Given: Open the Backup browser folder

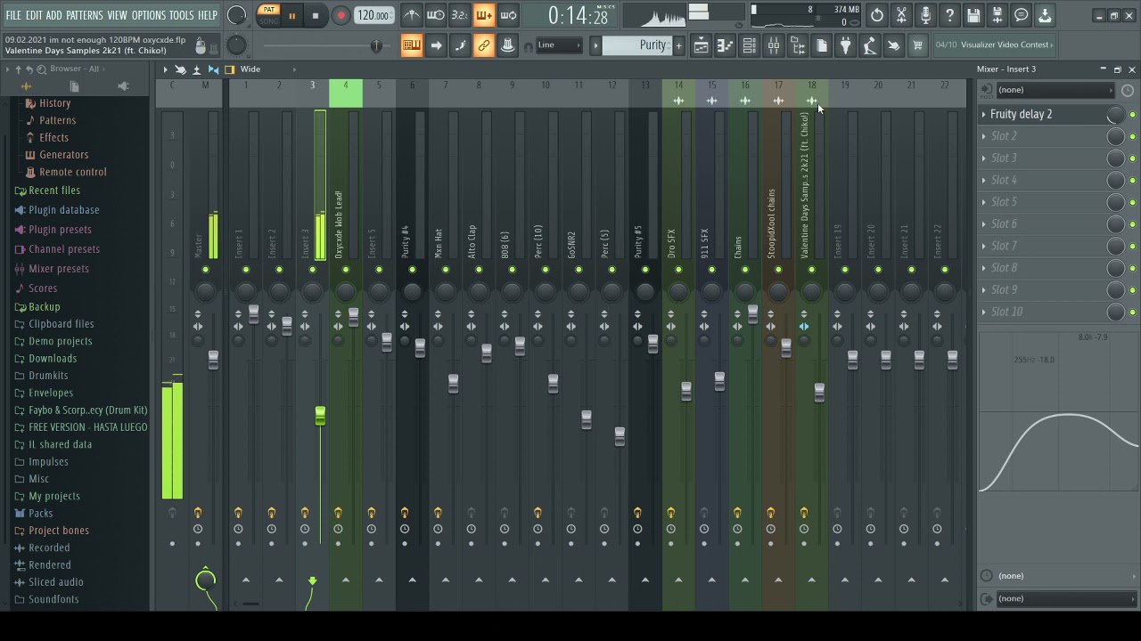Looking at the screenshot, I should pyautogui.click(x=44, y=307).
